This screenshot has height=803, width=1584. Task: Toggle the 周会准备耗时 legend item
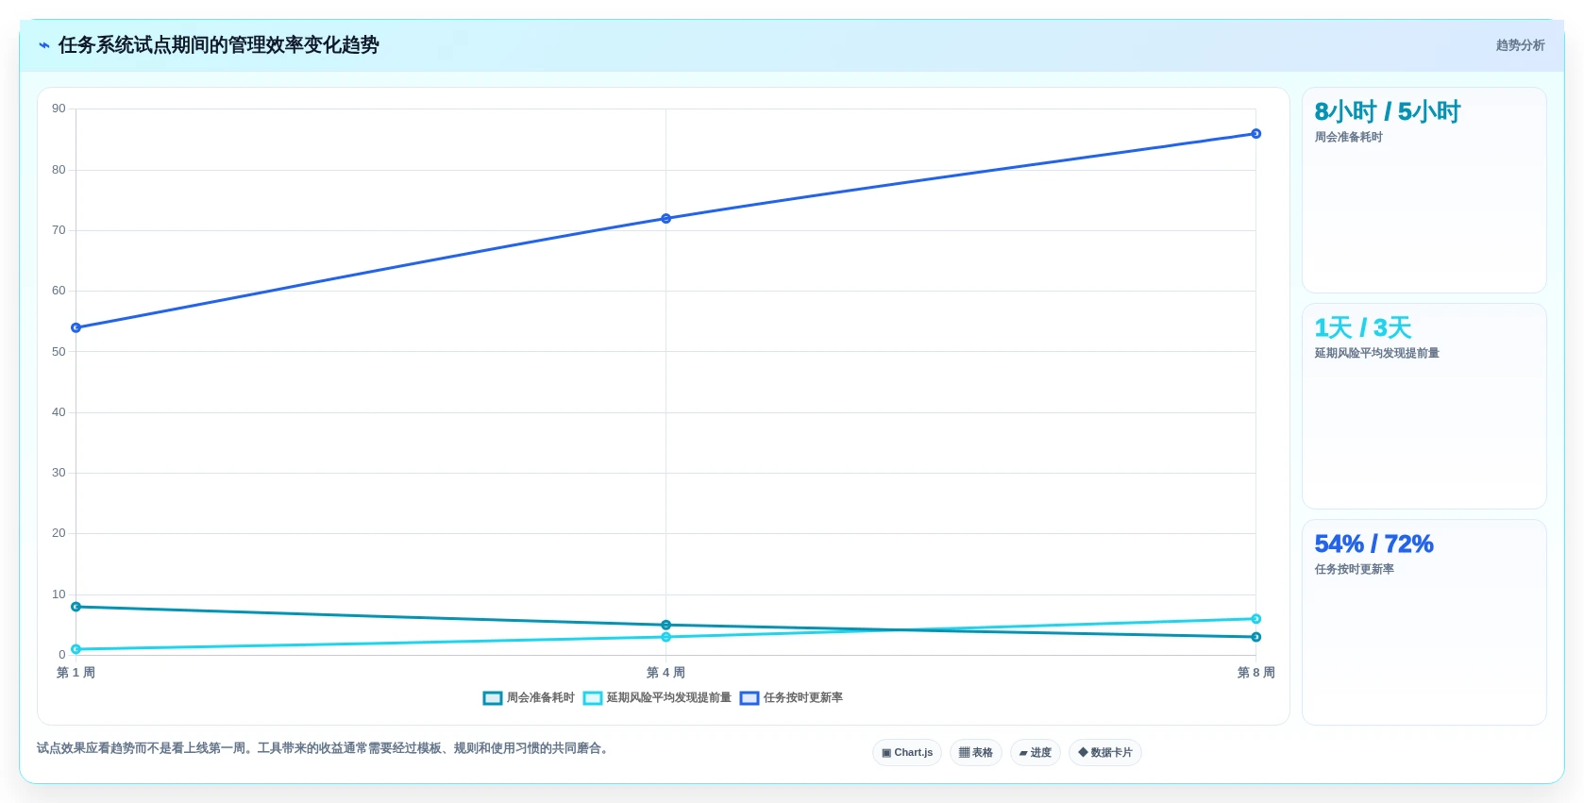pos(529,698)
